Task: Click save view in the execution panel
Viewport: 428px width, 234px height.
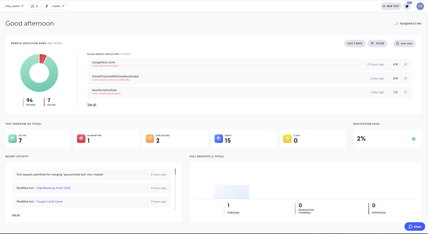Action: (x=404, y=43)
